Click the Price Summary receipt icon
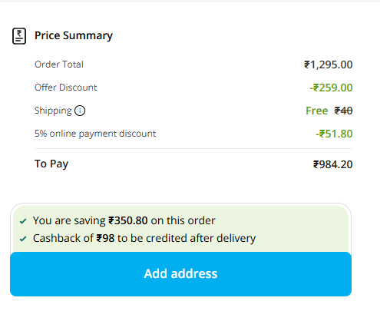Screen dimensions: 380x311 pos(19,36)
